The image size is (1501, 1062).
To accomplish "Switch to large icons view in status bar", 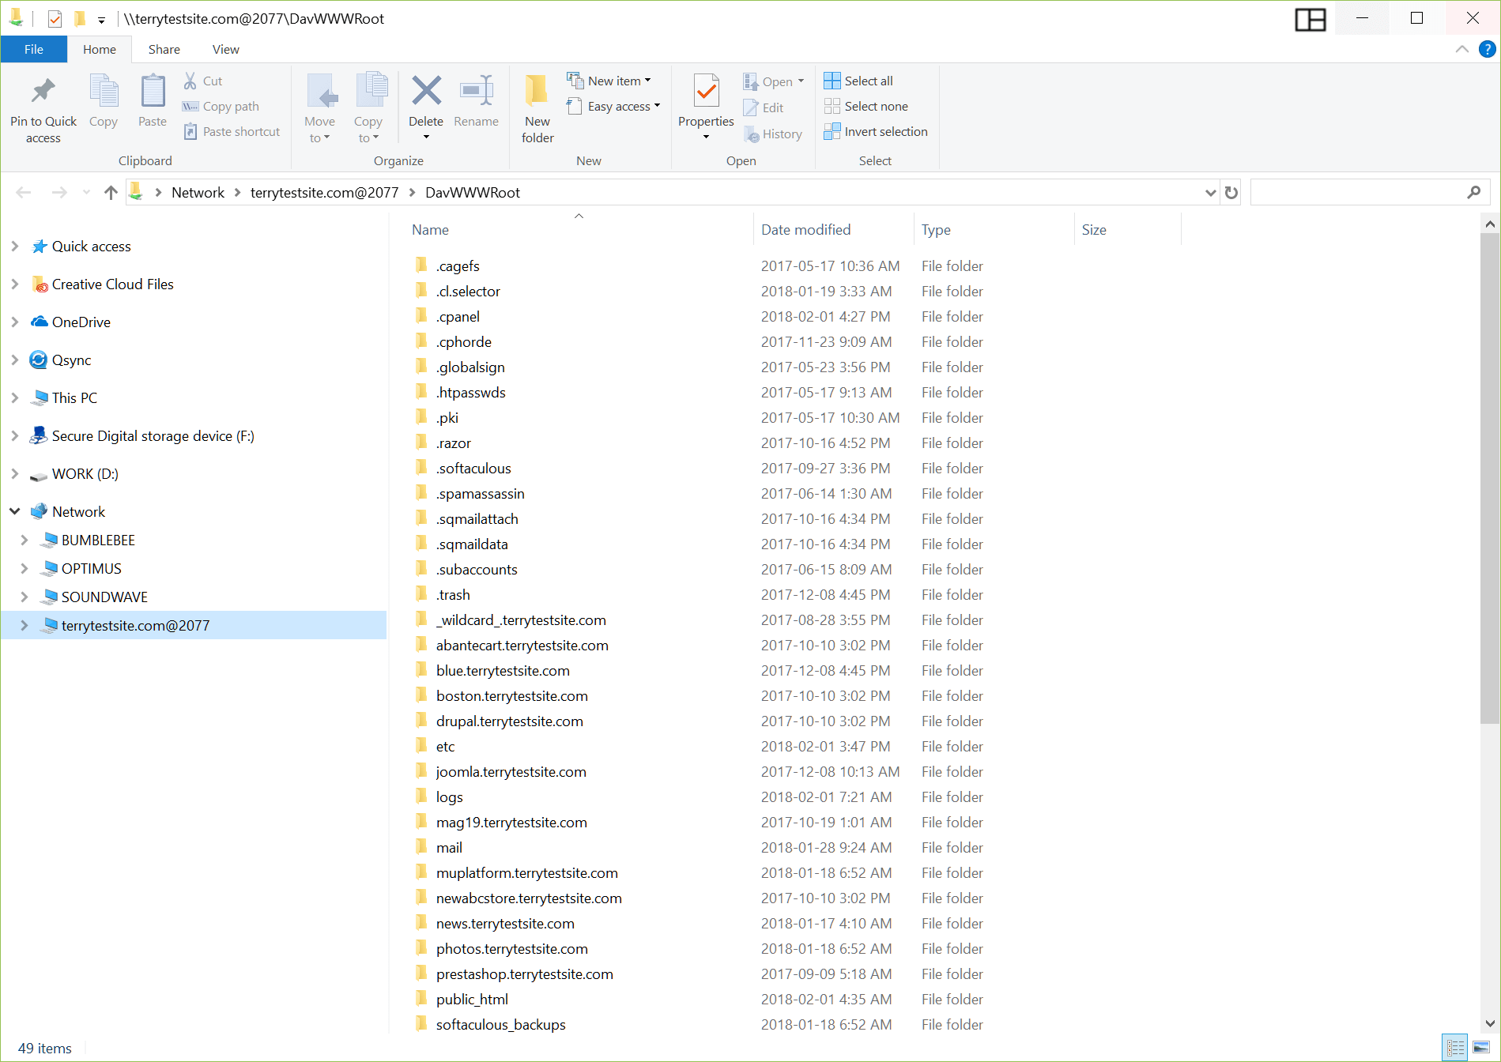I will [x=1480, y=1048].
